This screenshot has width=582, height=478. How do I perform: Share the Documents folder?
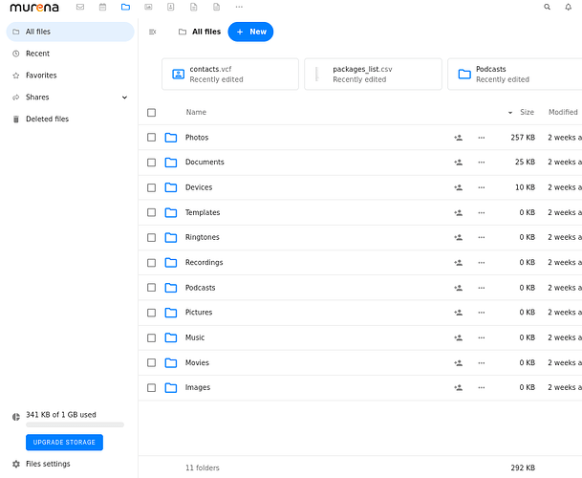(x=459, y=163)
